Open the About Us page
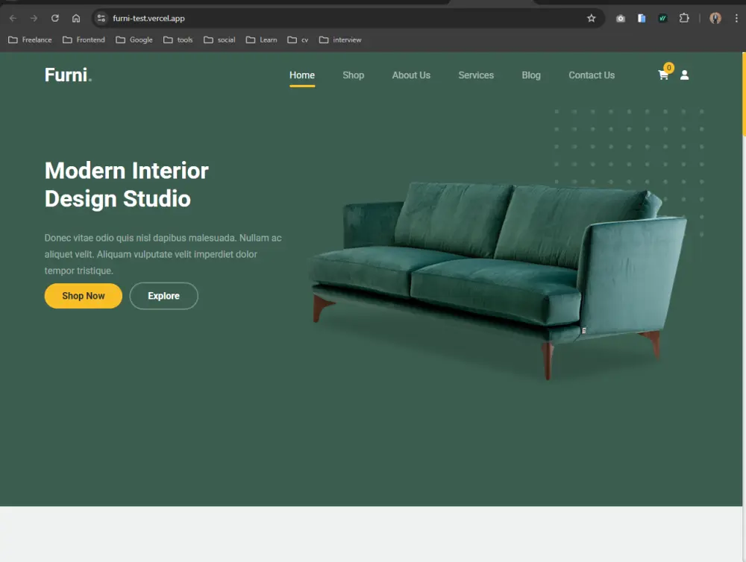 [411, 75]
